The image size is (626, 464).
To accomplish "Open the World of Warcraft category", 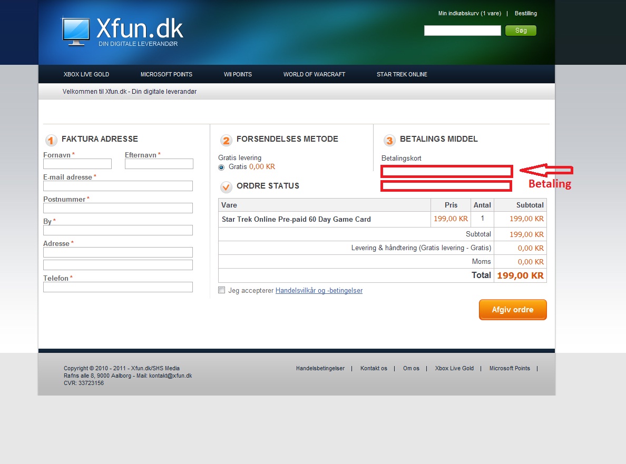I will (x=314, y=74).
